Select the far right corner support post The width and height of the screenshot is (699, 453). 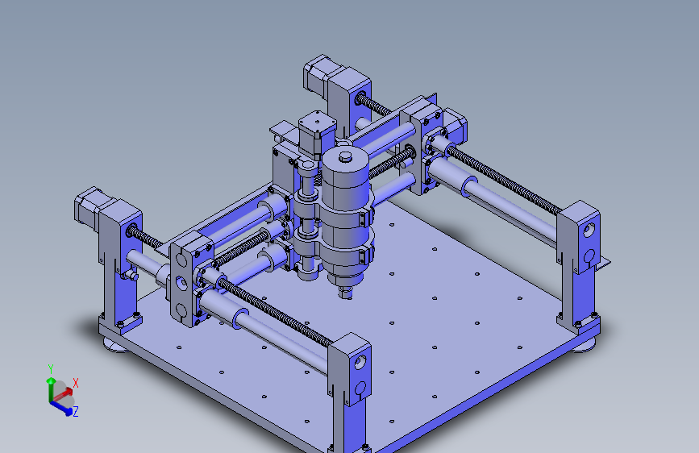coord(578,268)
